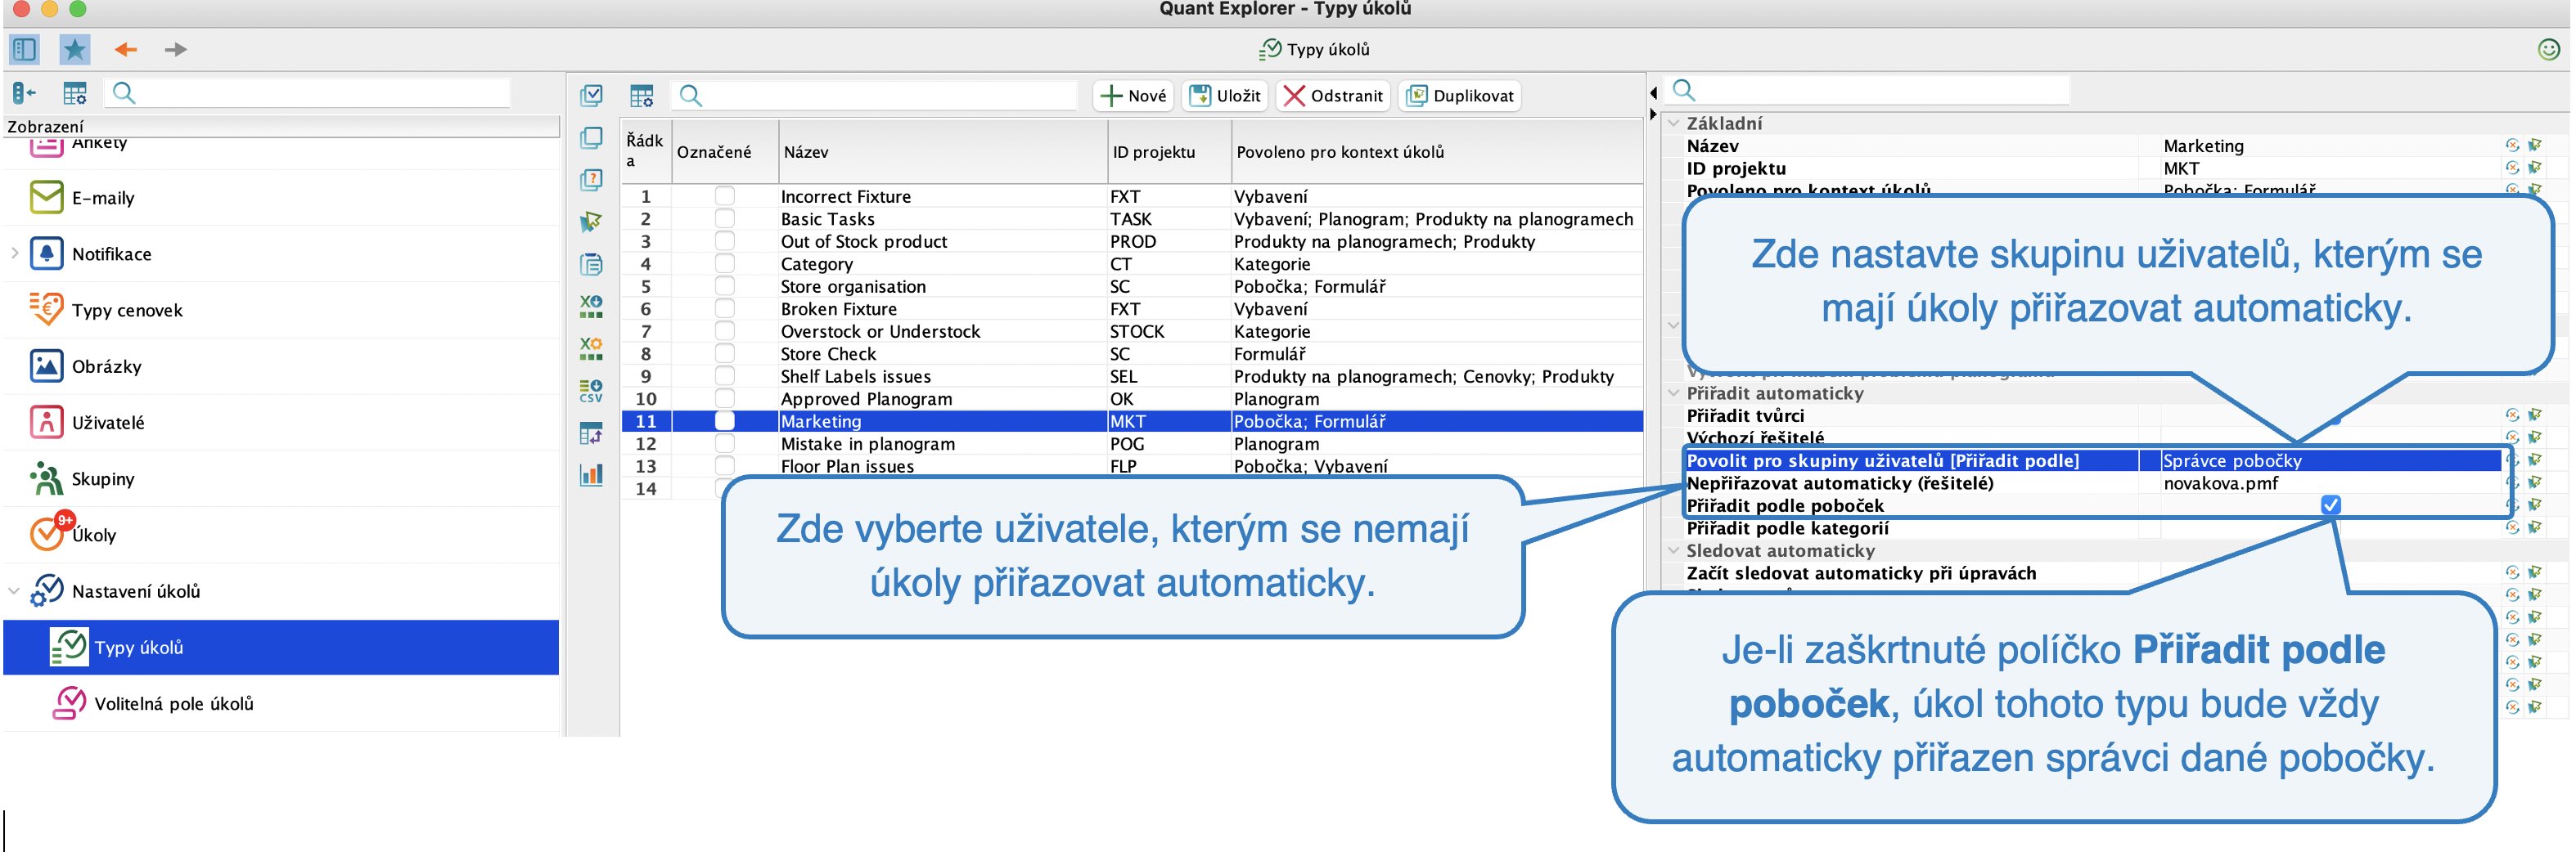
Task: Click reset icon in the Název property row
Action: coord(2512,146)
